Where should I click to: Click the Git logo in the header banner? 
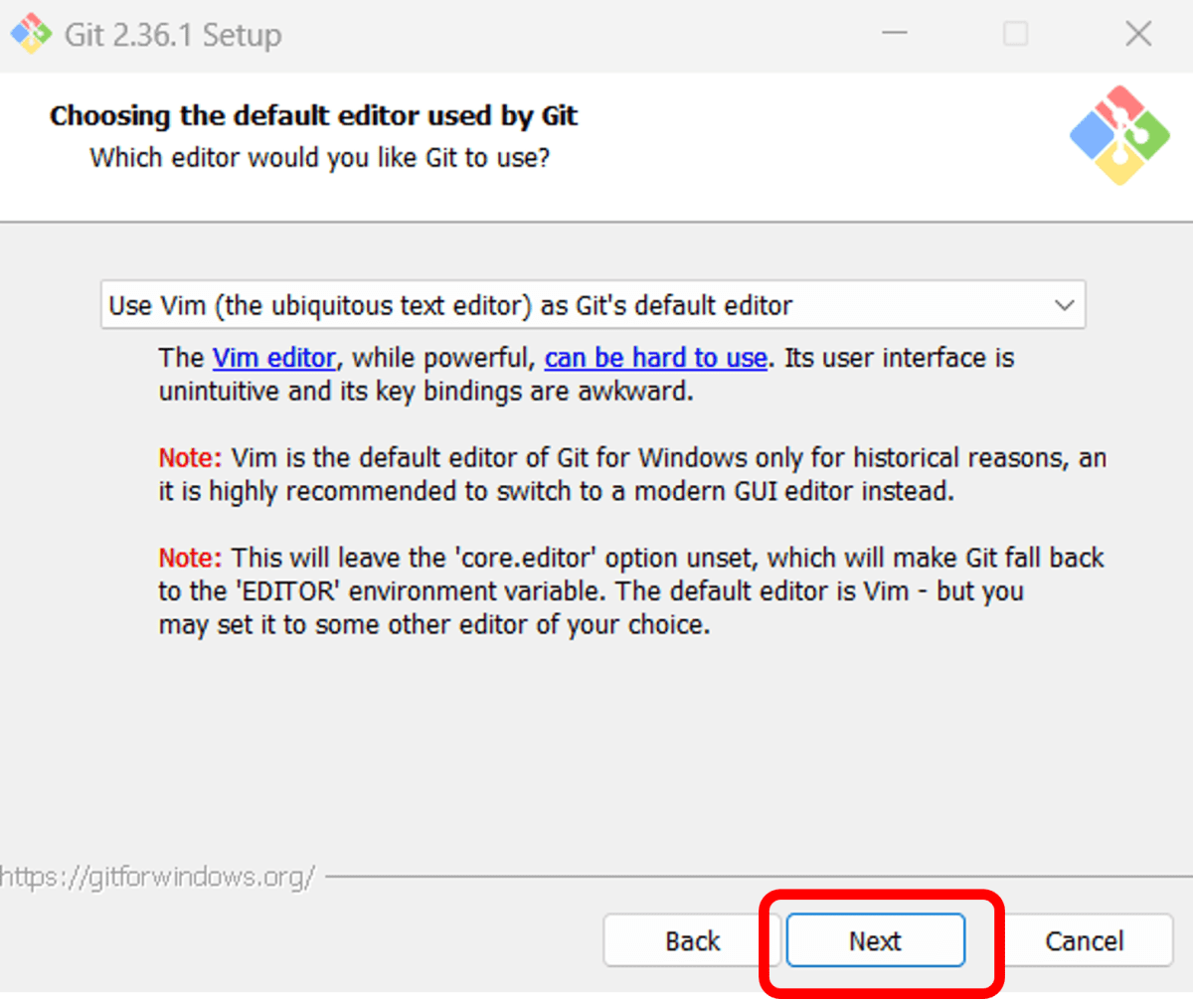1117,135
